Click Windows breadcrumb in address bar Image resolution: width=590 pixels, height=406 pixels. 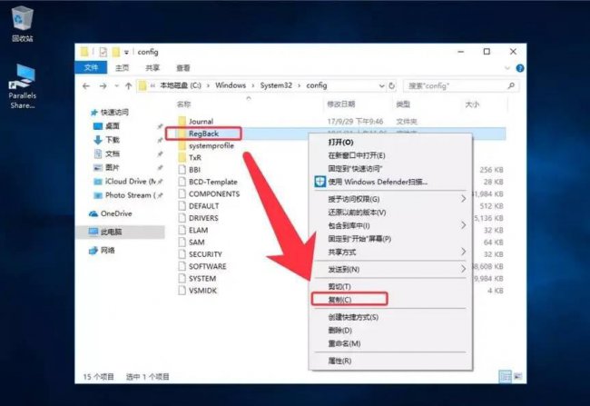pyautogui.click(x=231, y=85)
